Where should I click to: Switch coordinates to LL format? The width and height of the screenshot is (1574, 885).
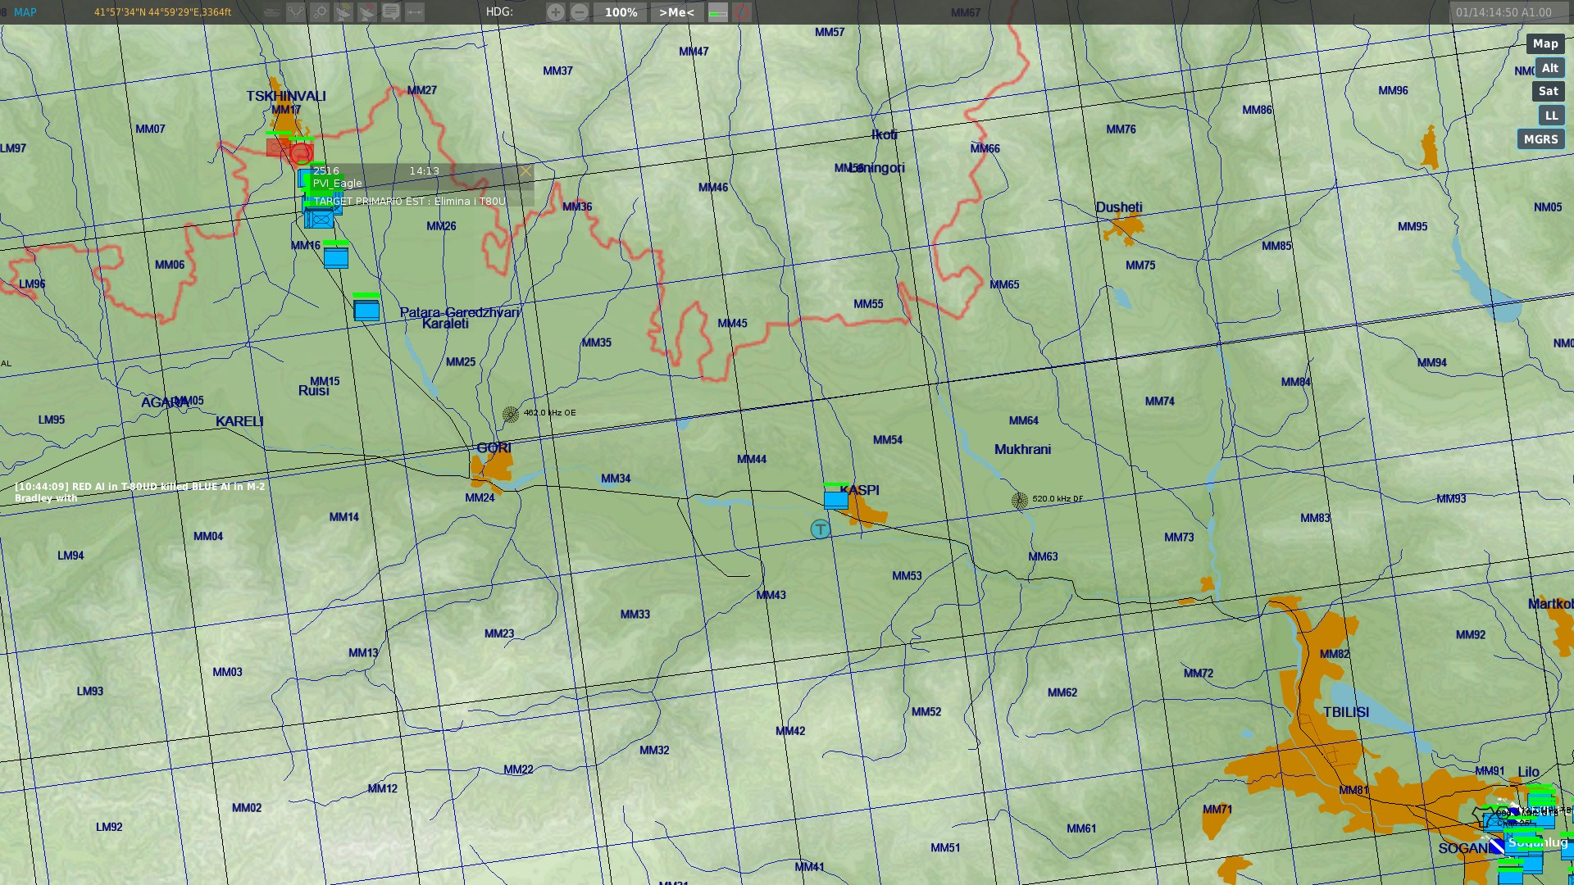click(x=1551, y=116)
